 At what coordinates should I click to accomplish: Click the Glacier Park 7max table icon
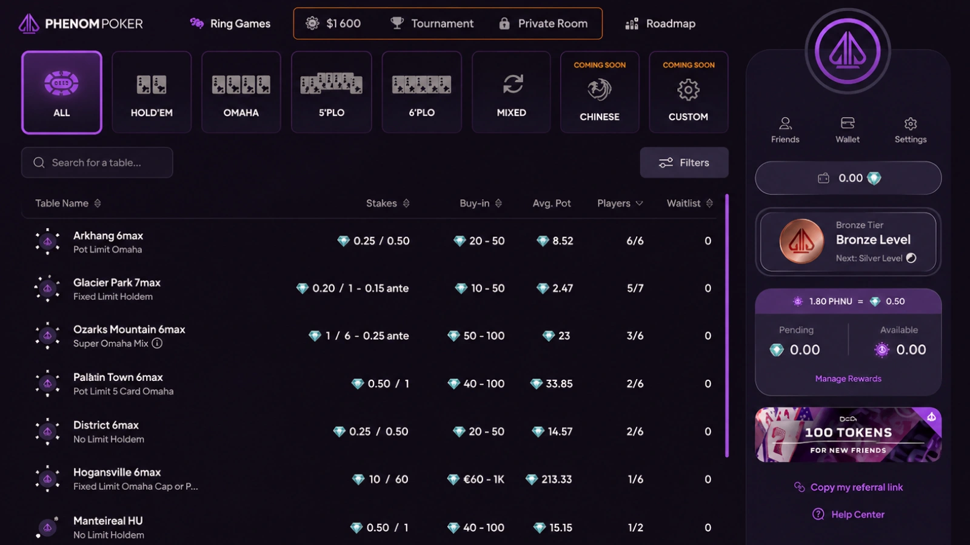[47, 289]
